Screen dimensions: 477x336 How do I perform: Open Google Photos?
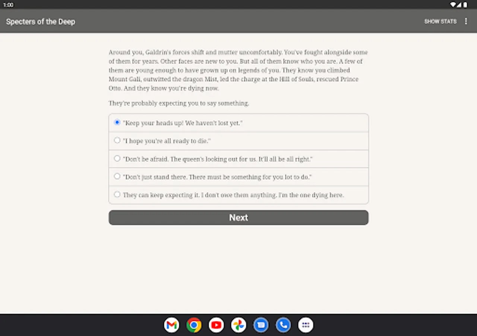pos(238,325)
